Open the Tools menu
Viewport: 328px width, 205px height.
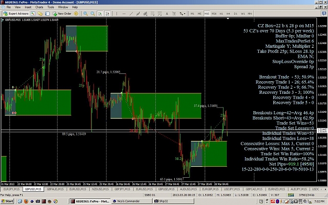[50, 7]
